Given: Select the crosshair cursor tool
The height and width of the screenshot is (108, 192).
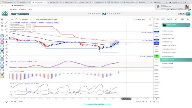Looking at the screenshot, I should tap(7, 19).
